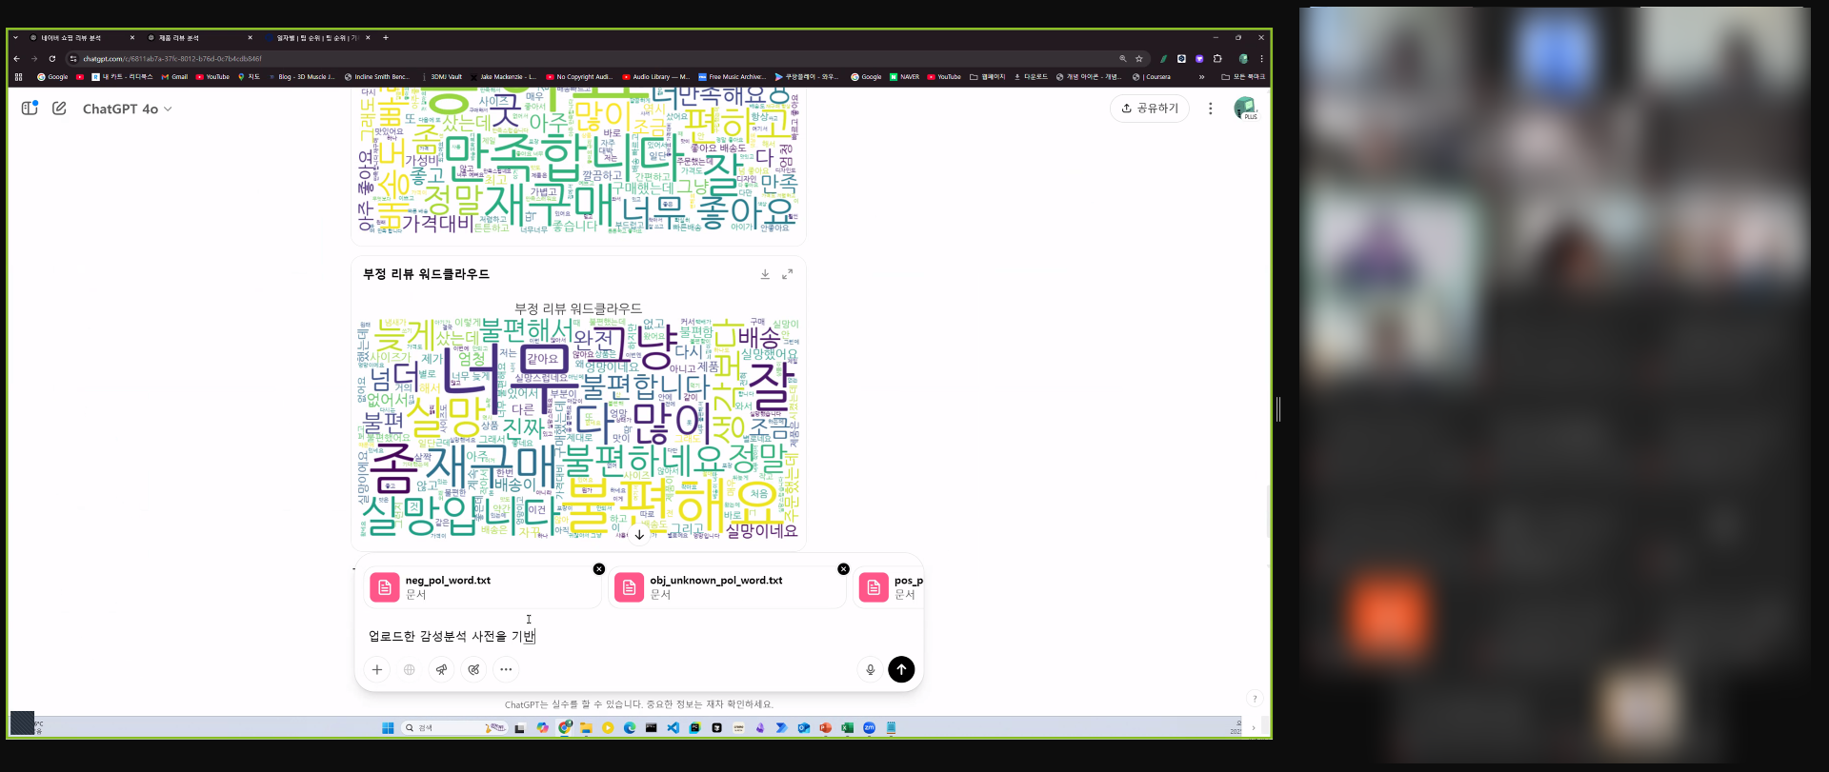This screenshot has height=772, width=1829.
Task: Focus the chat message input field
Action: pos(638,636)
